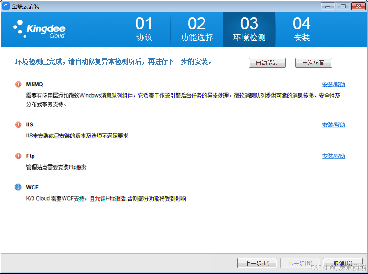This screenshot has width=368, height=274.
Task: Click the WCF description about Http激活
Action: [x=106, y=199]
